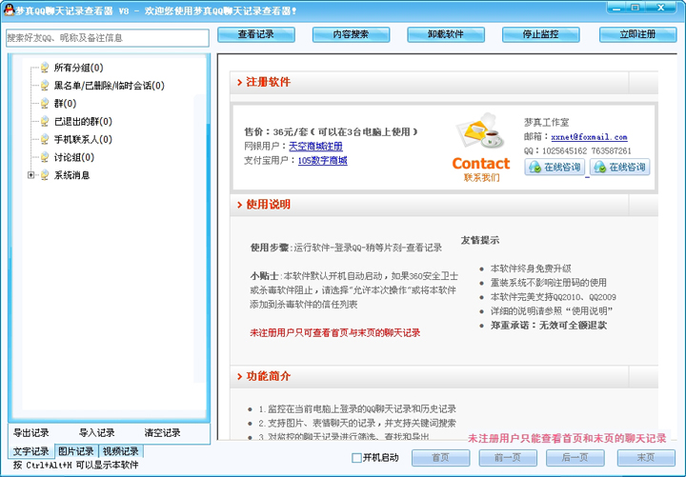Select 系统消息 in the tree
The width and height of the screenshot is (686, 477).
71,175
